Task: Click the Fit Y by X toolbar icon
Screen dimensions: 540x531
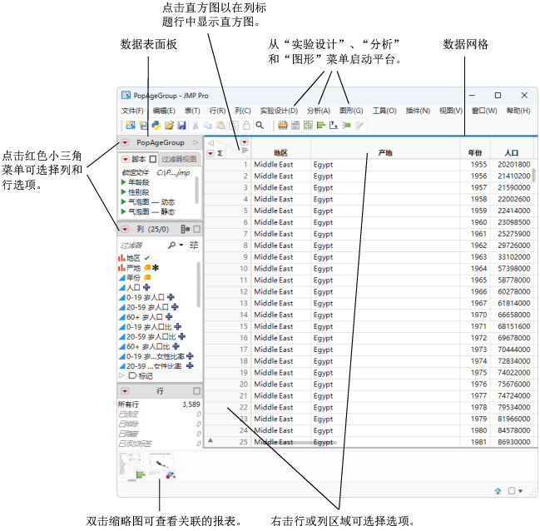Action: [334, 125]
